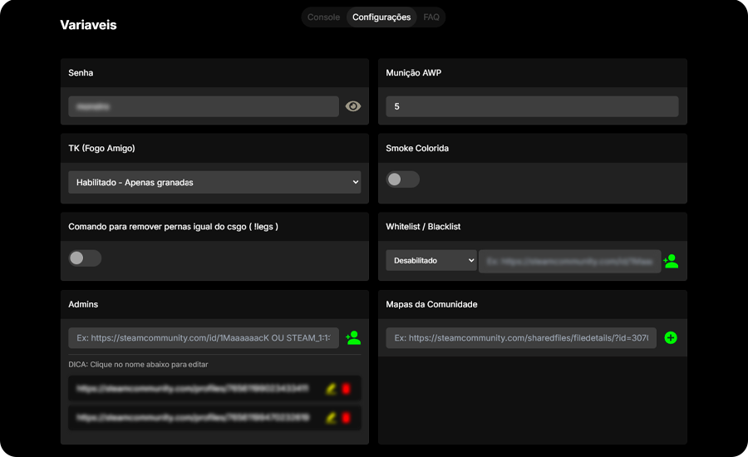Click add user icon in Admins section
Image resolution: width=748 pixels, height=457 pixels.
(353, 337)
